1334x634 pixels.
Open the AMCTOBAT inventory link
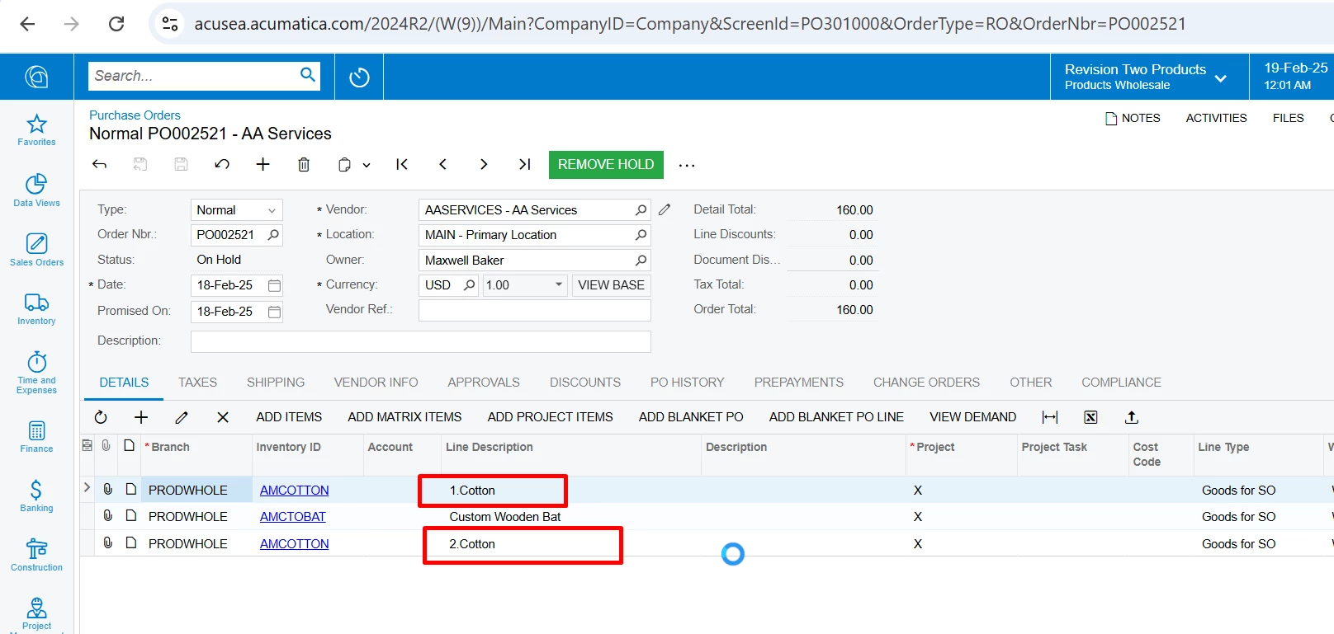coord(293,517)
